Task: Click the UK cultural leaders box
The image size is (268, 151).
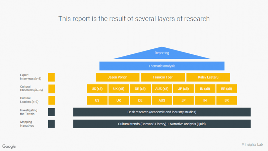Action: tap(119, 100)
